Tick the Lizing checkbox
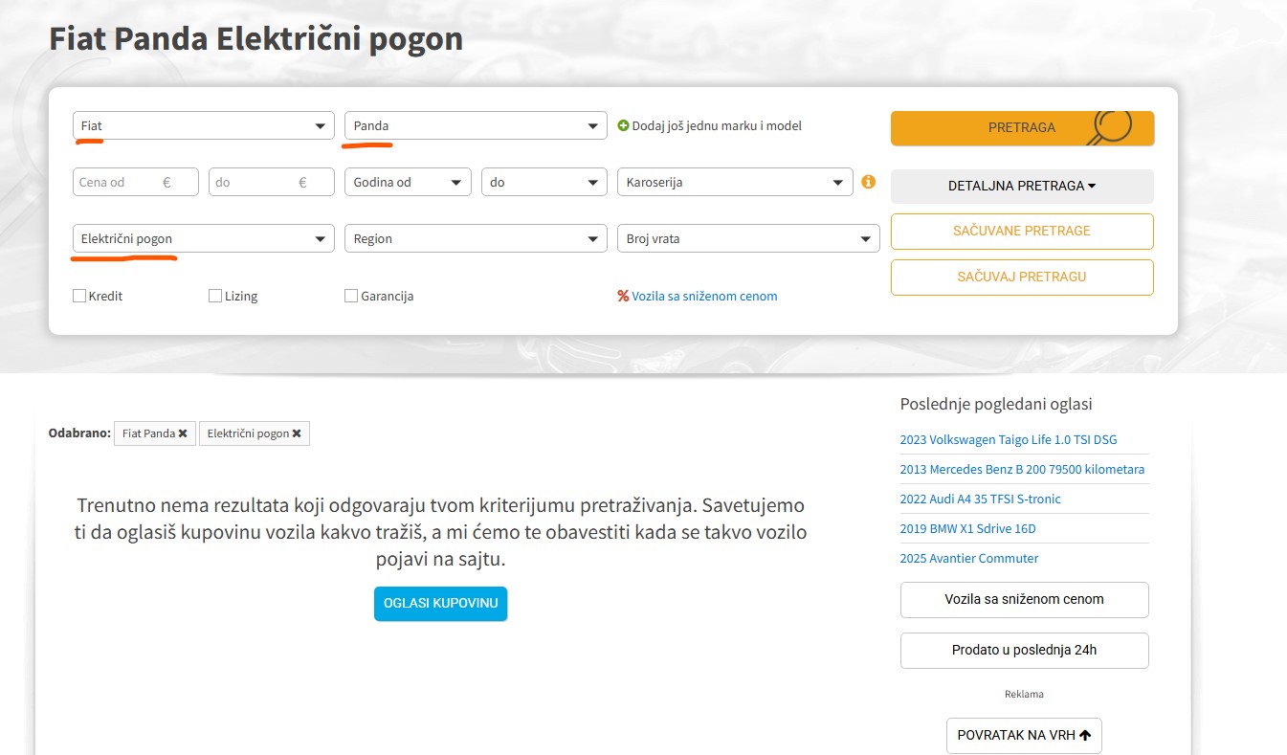This screenshot has height=755, width=1287. (x=215, y=296)
